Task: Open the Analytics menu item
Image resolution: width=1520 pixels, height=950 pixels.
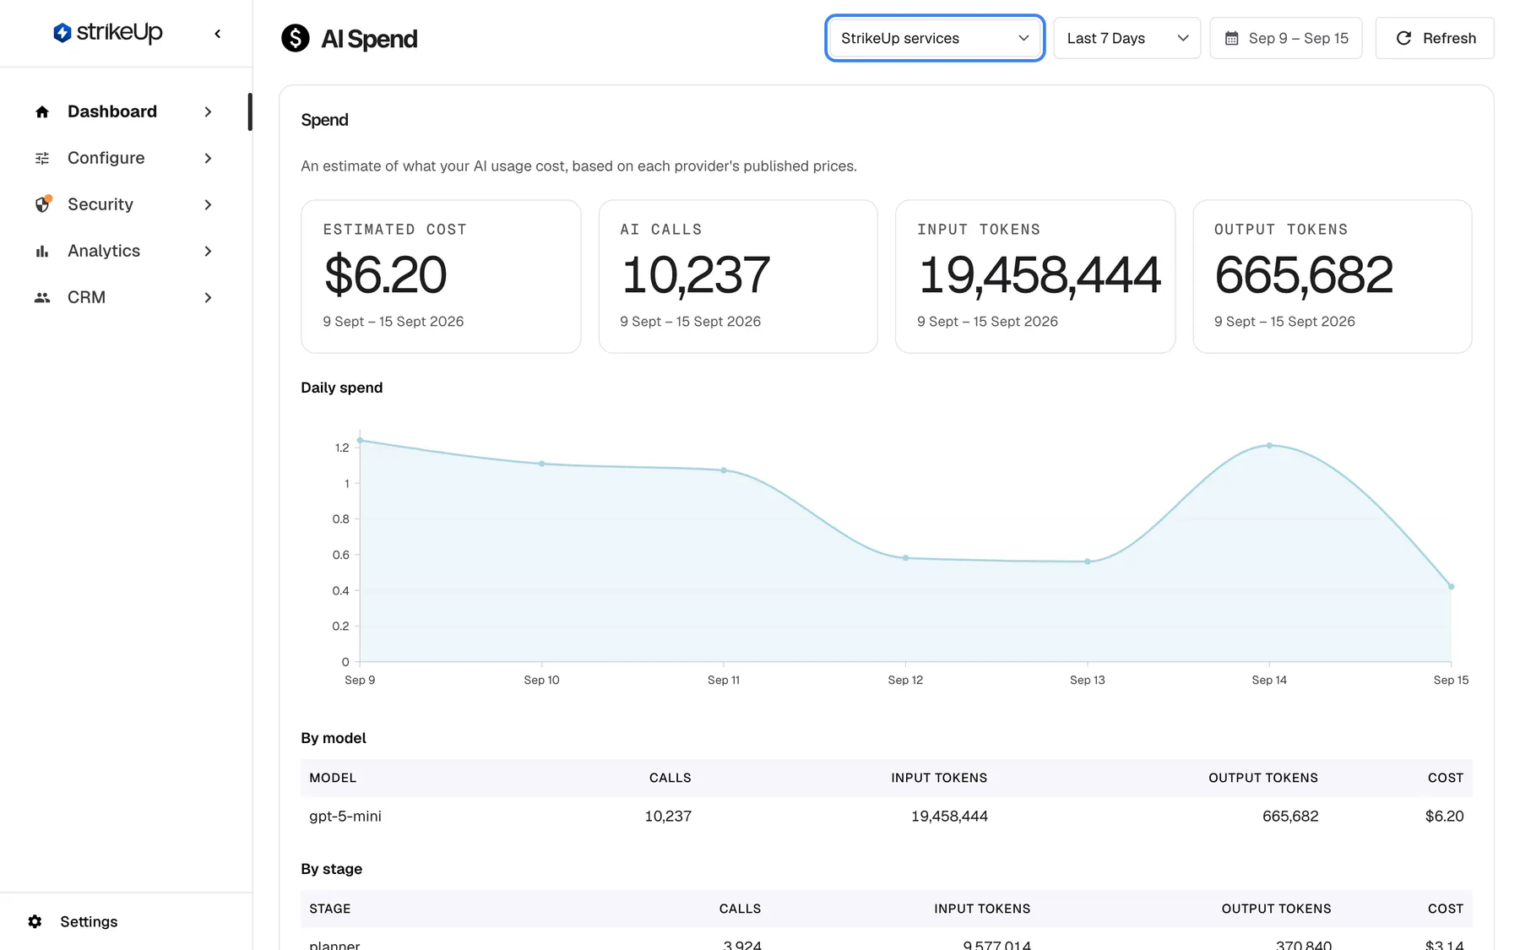Action: (x=124, y=251)
